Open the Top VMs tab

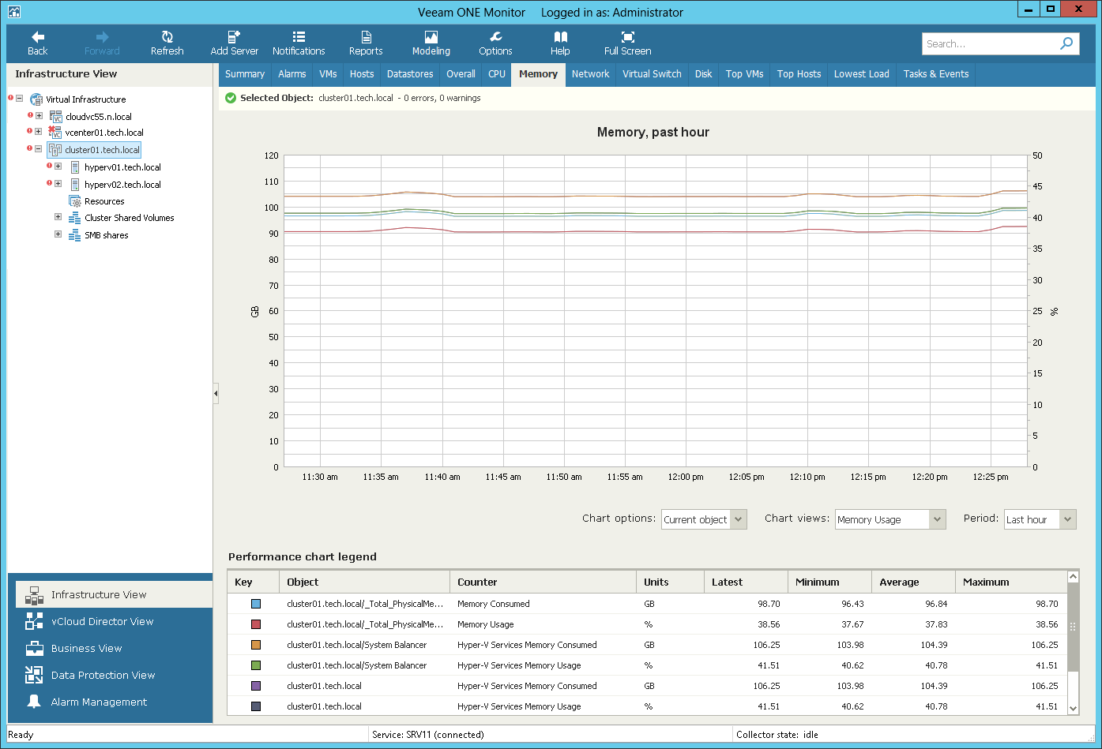tap(745, 74)
